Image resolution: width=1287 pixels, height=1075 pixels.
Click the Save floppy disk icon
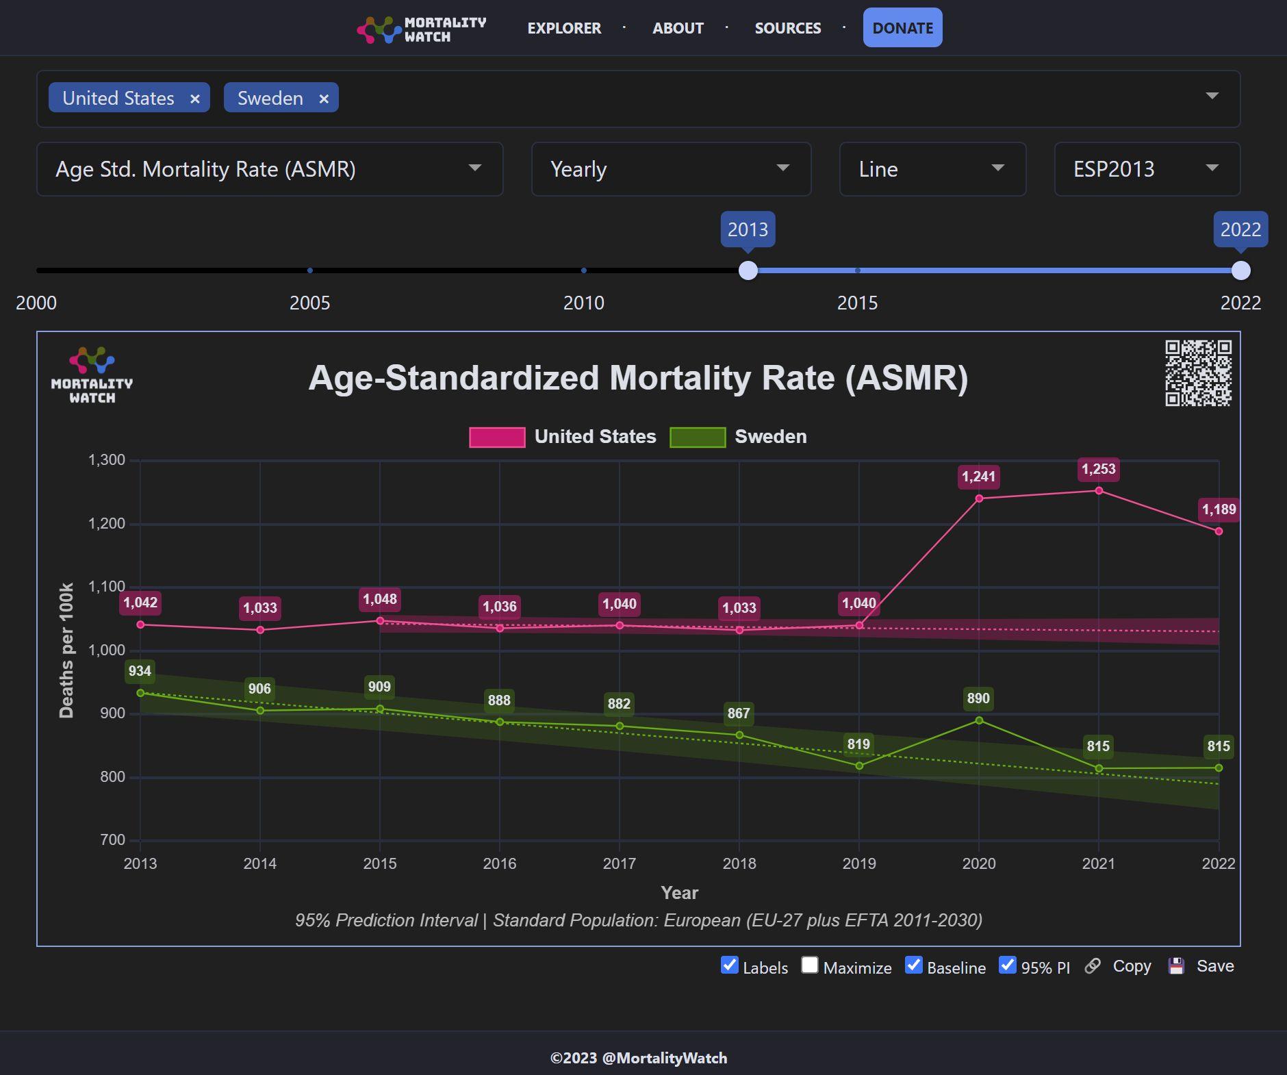(x=1176, y=966)
